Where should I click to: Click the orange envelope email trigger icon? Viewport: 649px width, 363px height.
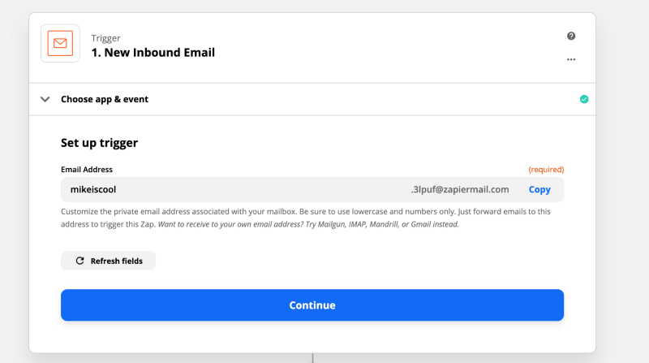coord(60,43)
